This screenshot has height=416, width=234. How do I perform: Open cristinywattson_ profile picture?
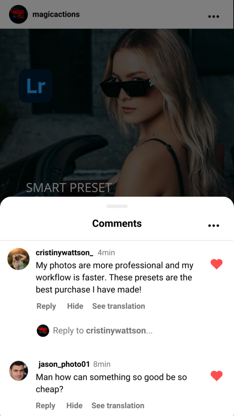click(18, 259)
